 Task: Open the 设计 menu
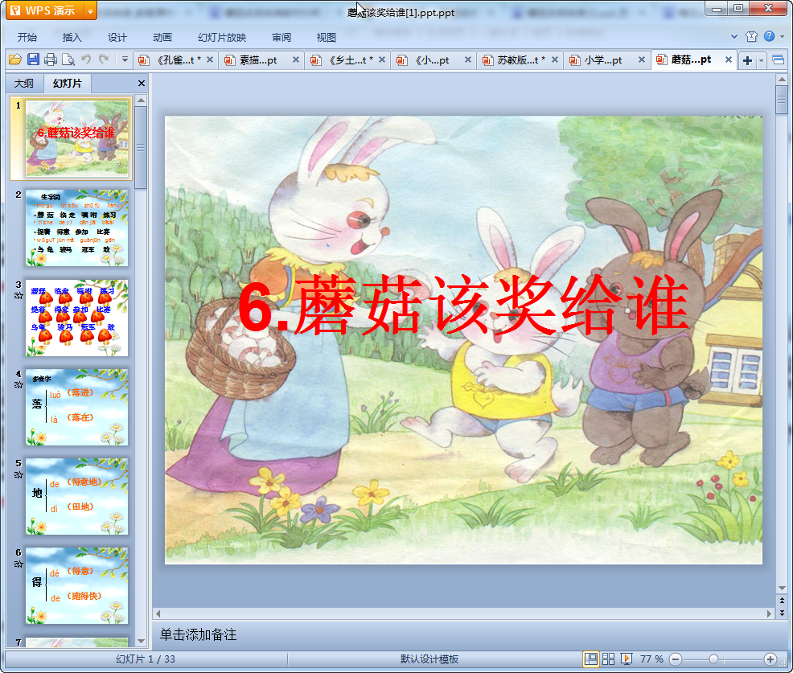click(117, 37)
